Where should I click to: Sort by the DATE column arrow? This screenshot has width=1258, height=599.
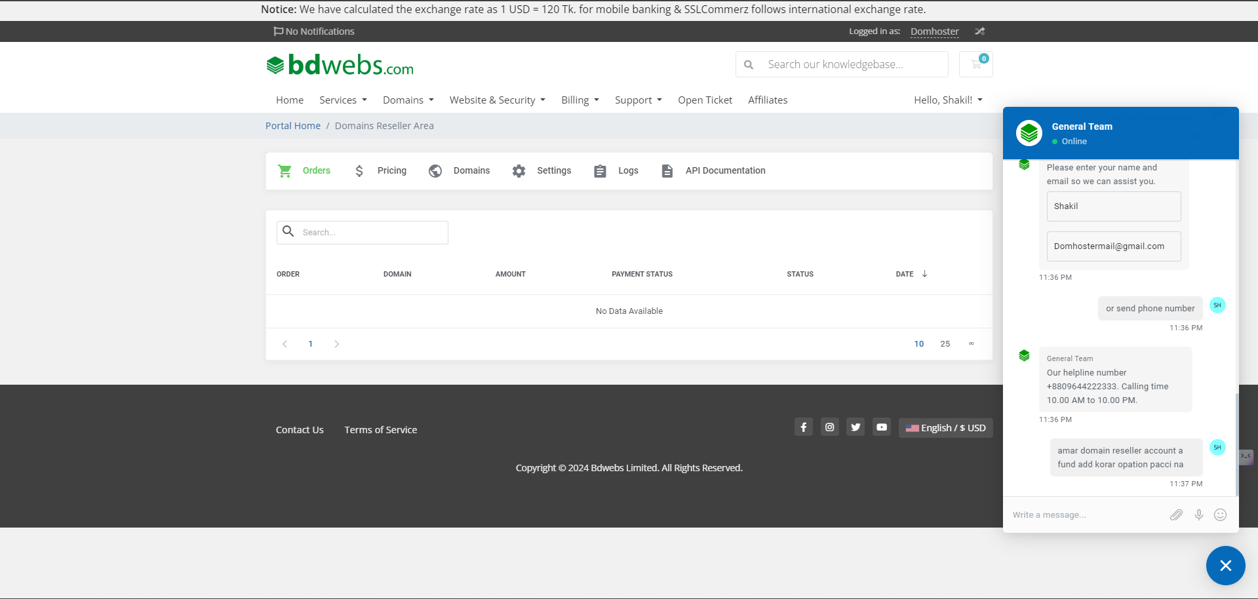point(924,274)
